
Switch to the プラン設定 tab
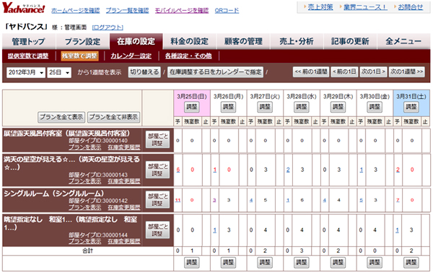[82, 41]
